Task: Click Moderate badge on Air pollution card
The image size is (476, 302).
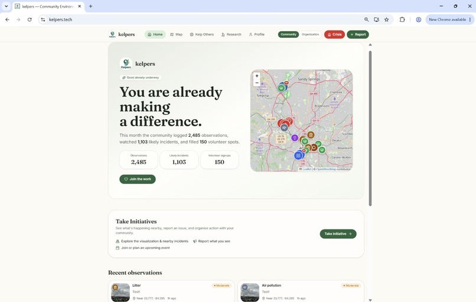Action: 351,285
